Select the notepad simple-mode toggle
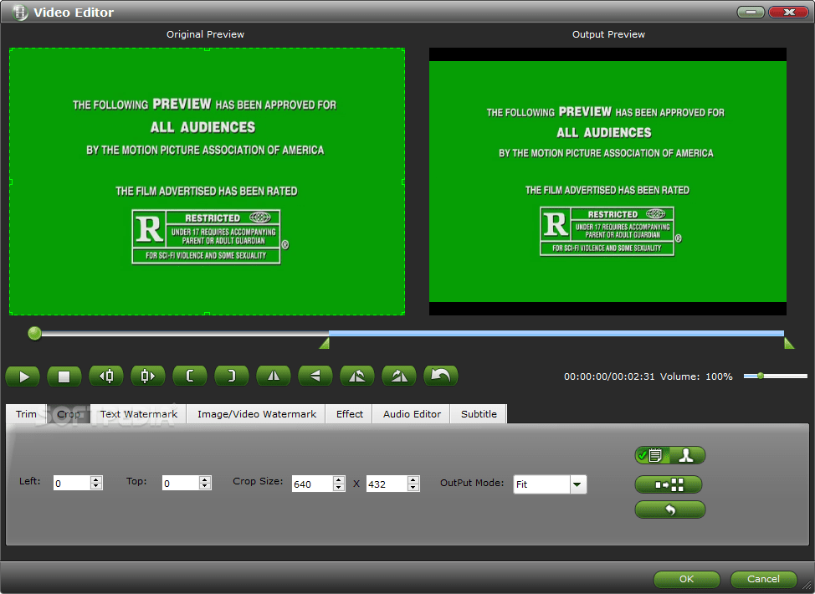The image size is (815, 594). pyautogui.click(x=652, y=455)
